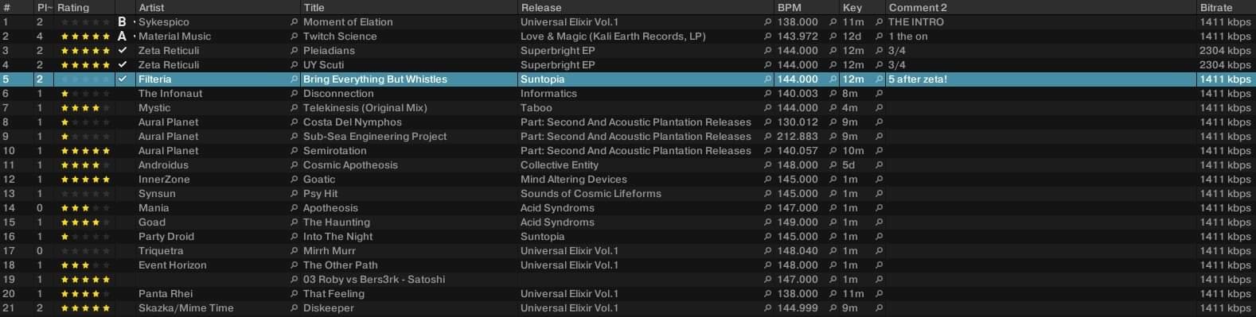
Task: Toggle played checkmark on Filteria row
Action: (x=122, y=79)
